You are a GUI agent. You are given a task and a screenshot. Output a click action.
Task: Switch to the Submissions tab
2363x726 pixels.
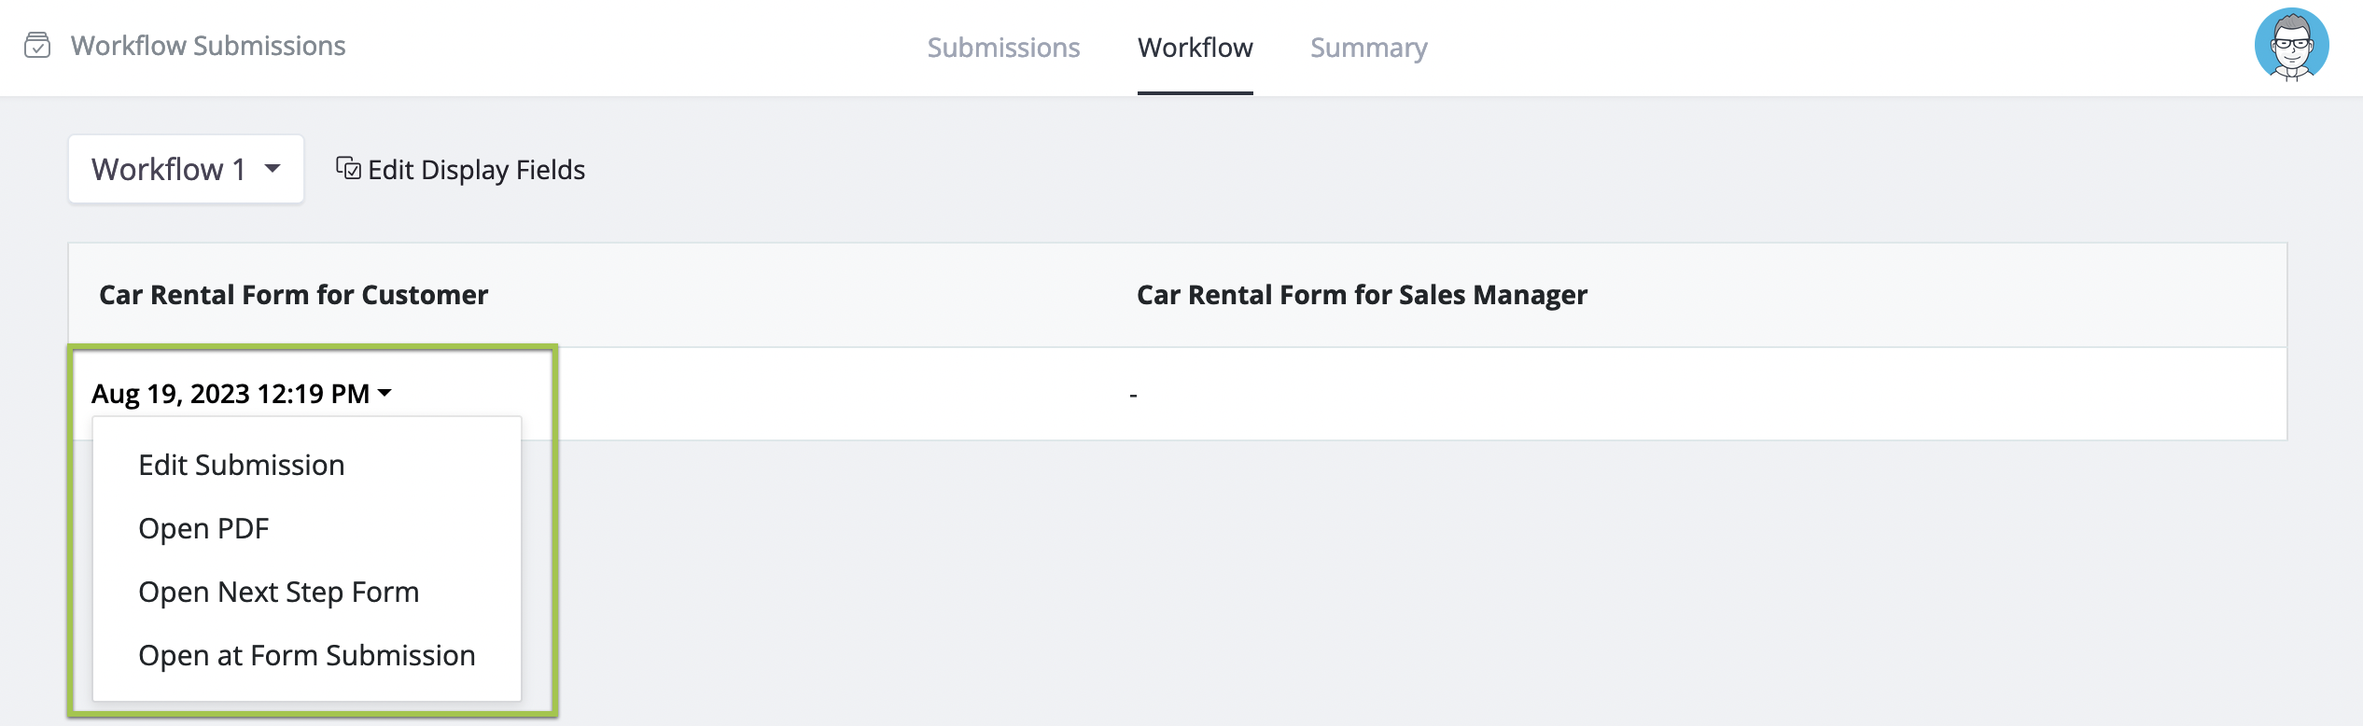pyautogui.click(x=1003, y=48)
